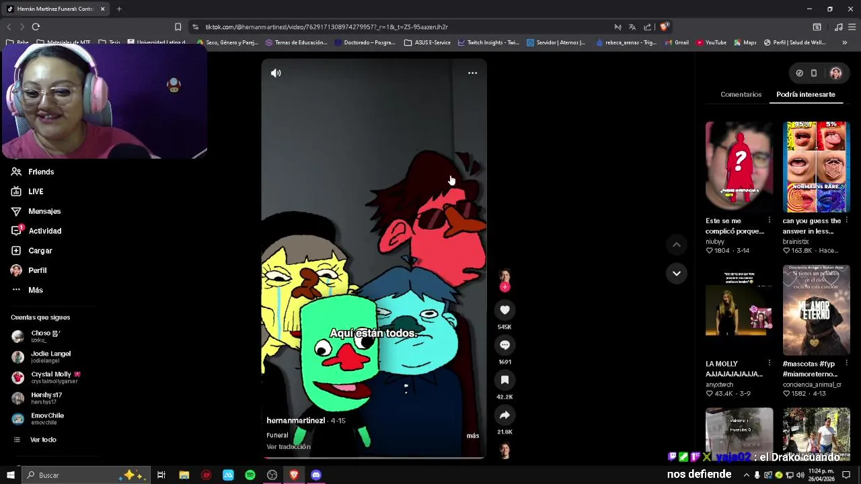Open Actividad notifications in the sidebar

(x=44, y=231)
